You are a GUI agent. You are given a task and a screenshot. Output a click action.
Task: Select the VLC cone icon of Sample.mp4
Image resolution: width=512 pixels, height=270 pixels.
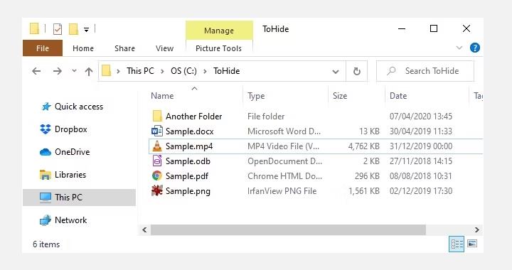[x=157, y=146]
